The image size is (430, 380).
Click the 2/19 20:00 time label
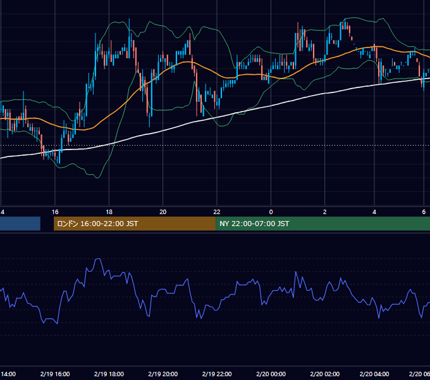(x=163, y=374)
